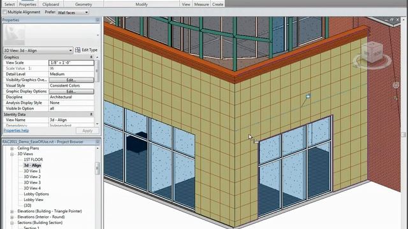Screen dimensions: 408x229
Task: Click the View Scale value field
Action: pyautogui.click(x=71, y=63)
